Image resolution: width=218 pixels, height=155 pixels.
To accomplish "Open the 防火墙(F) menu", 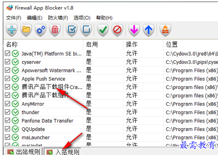I will 58,18.
